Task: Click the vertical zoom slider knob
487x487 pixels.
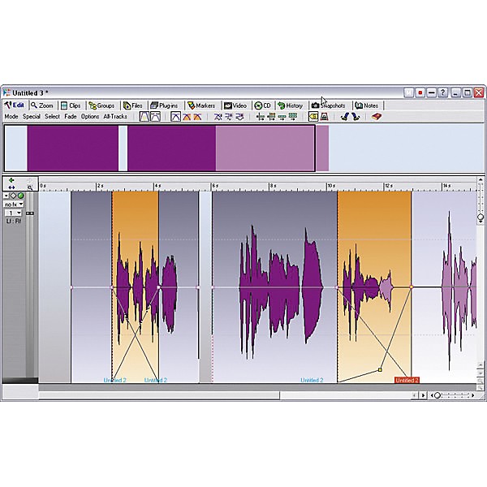Action: [481, 217]
